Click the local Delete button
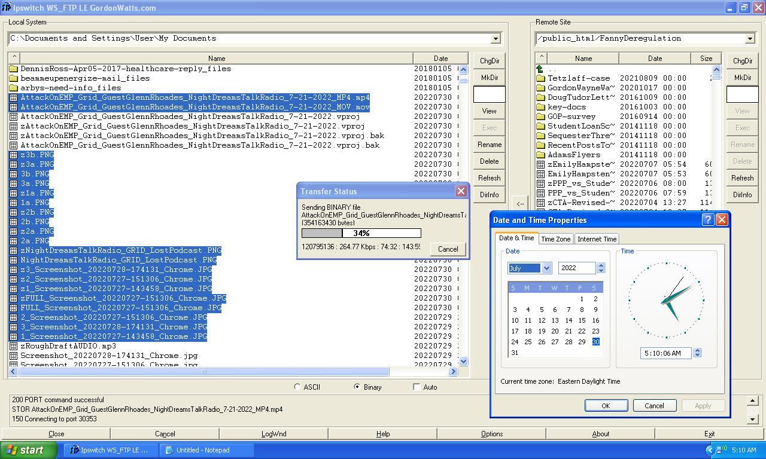The height and width of the screenshot is (459, 766). pyautogui.click(x=489, y=161)
